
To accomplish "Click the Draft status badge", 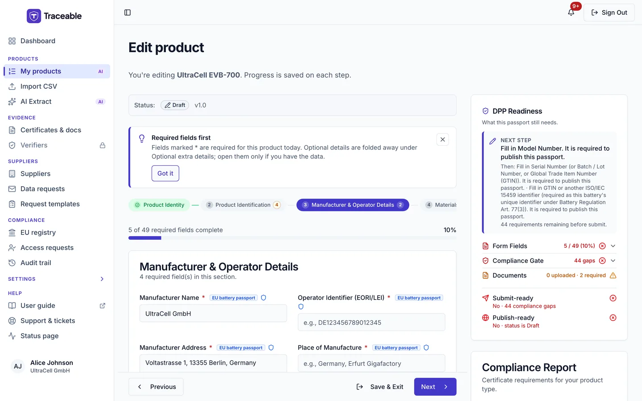I will 175,105.
